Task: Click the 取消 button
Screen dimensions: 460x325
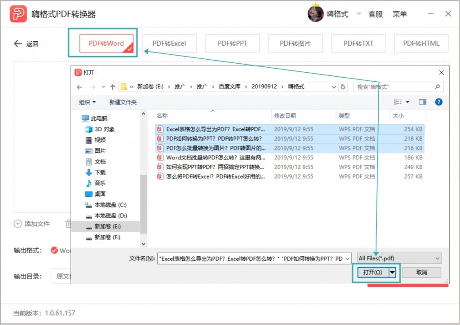Action: click(x=422, y=272)
